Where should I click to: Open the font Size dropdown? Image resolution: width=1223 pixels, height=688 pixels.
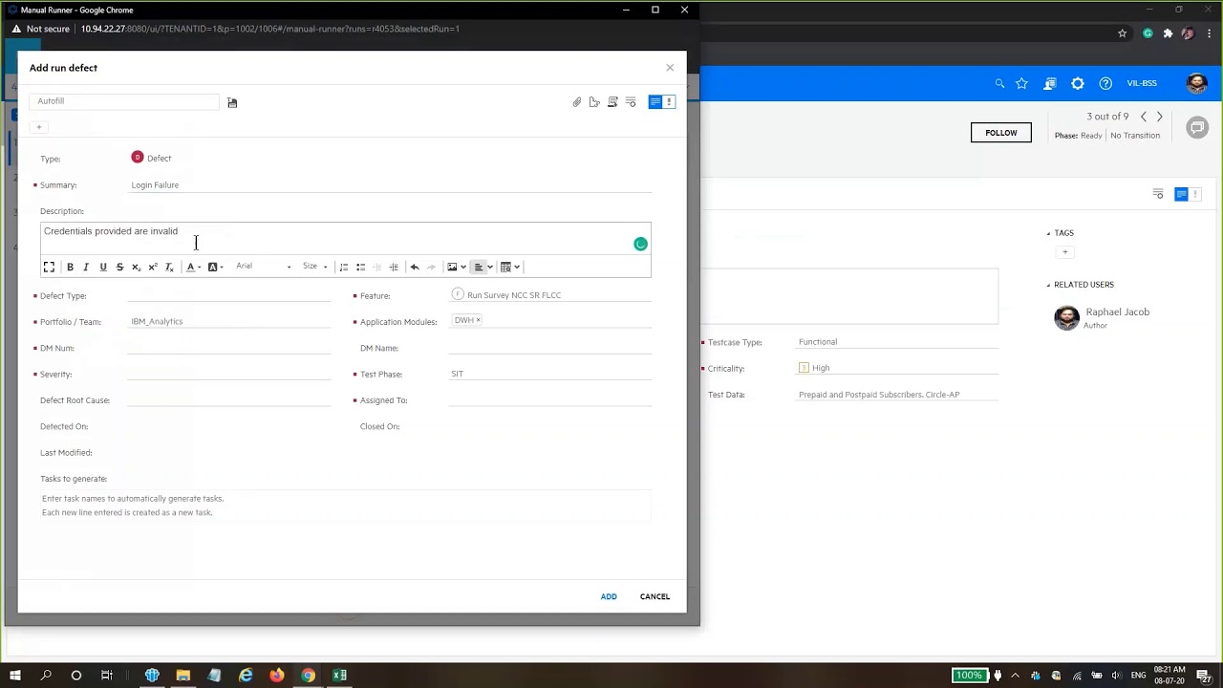(314, 267)
